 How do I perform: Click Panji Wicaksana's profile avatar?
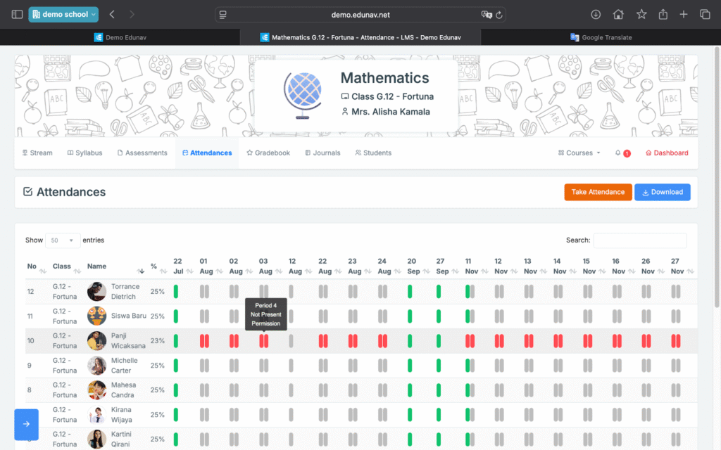coord(96,341)
